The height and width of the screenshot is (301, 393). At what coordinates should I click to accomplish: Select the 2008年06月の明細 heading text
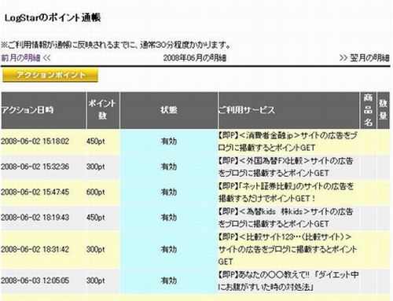(x=195, y=58)
